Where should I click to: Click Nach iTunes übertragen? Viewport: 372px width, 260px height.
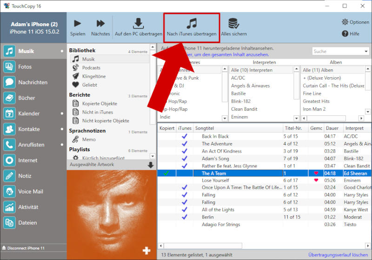pos(192,28)
